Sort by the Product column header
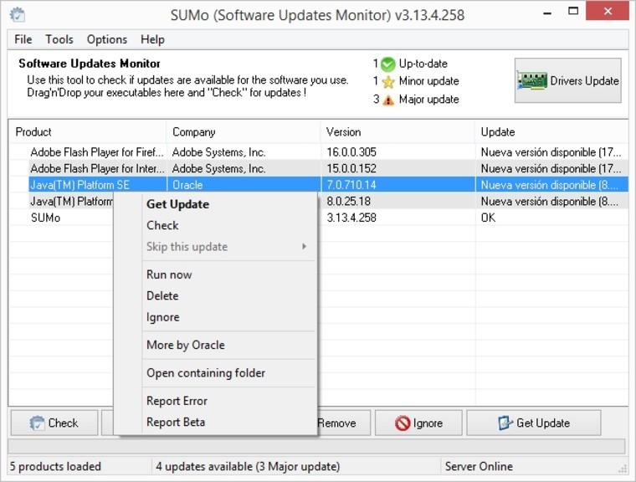The height and width of the screenshot is (482, 636). [87, 132]
